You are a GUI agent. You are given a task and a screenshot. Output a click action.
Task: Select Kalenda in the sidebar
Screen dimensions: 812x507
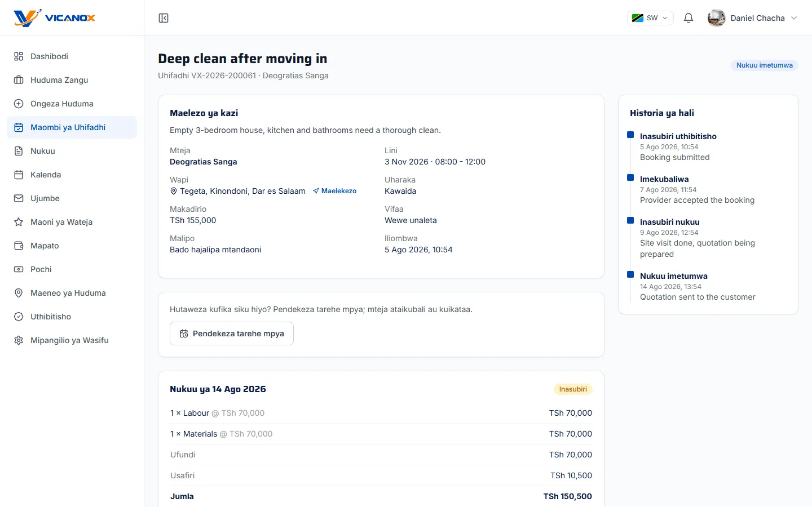point(72,175)
